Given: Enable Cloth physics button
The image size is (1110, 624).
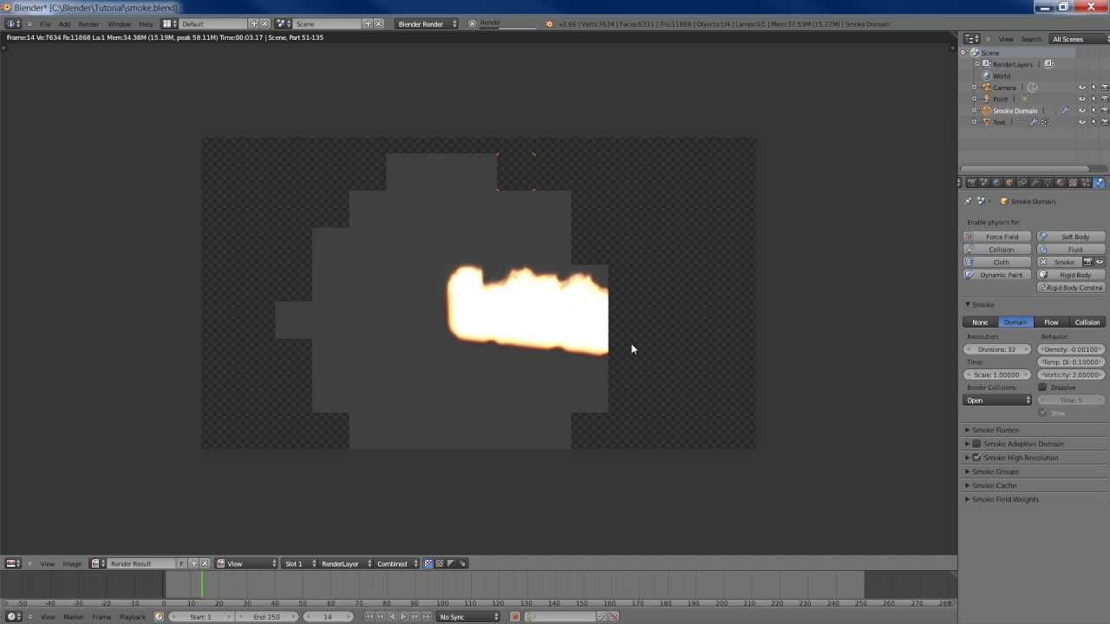Looking at the screenshot, I should click(998, 262).
